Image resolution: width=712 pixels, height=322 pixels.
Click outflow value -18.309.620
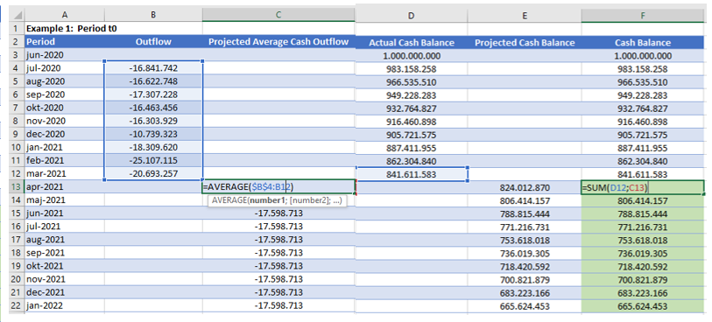click(153, 147)
